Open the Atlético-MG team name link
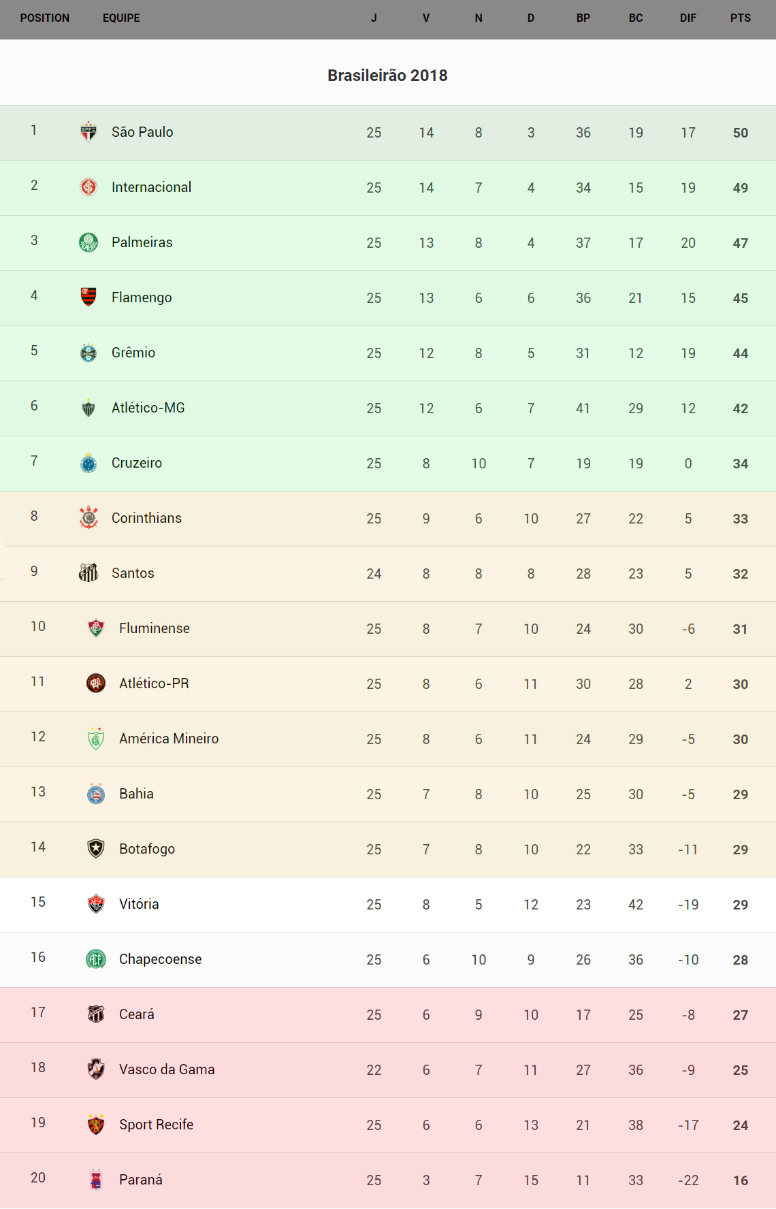The image size is (776, 1209). [x=148, y=408]
